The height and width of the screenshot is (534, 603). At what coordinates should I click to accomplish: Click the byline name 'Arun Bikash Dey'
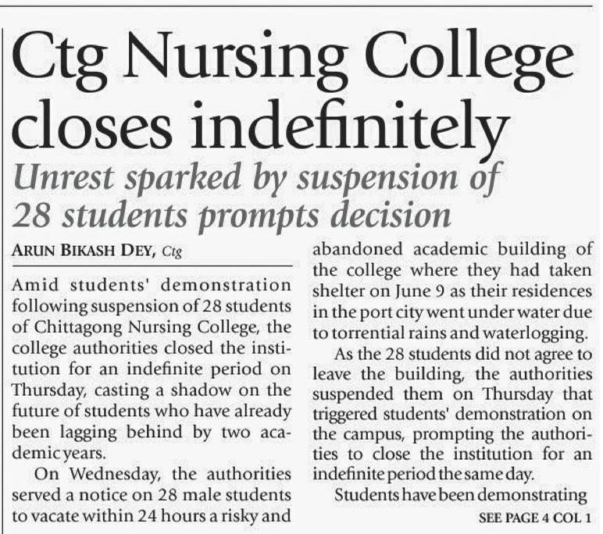(x=82, y=251)
